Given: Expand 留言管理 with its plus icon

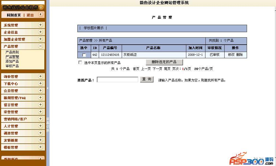Looking at the screenshot, I should [x=40, y=104].
